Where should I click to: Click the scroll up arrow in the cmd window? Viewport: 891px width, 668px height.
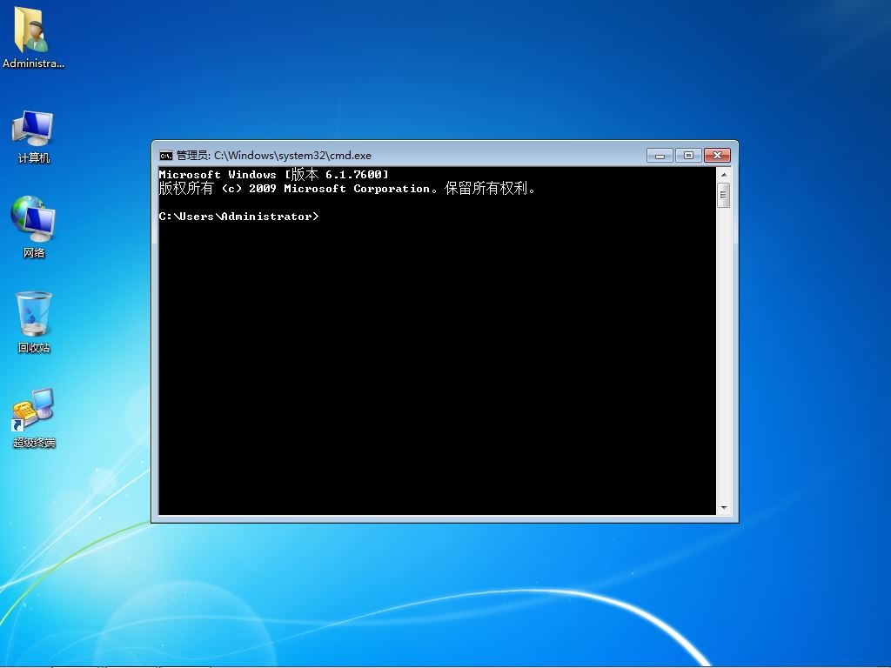click(724, 175)
